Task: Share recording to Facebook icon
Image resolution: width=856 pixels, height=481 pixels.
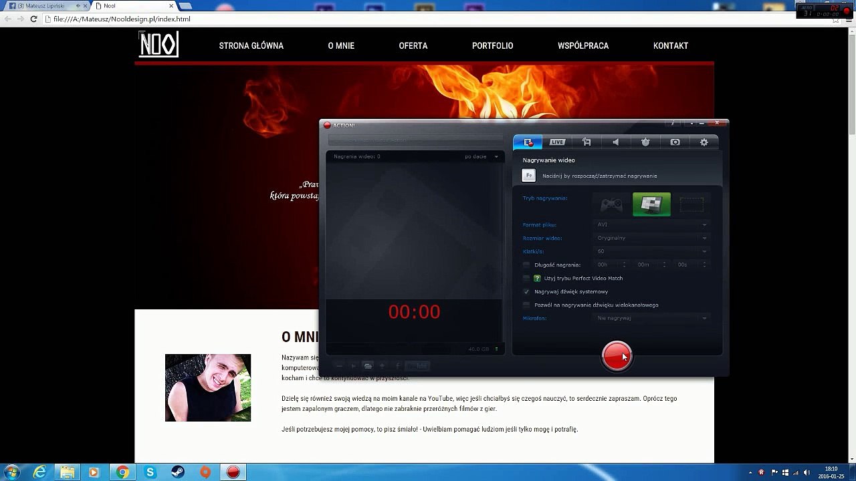Action: [x=397, y=365]
